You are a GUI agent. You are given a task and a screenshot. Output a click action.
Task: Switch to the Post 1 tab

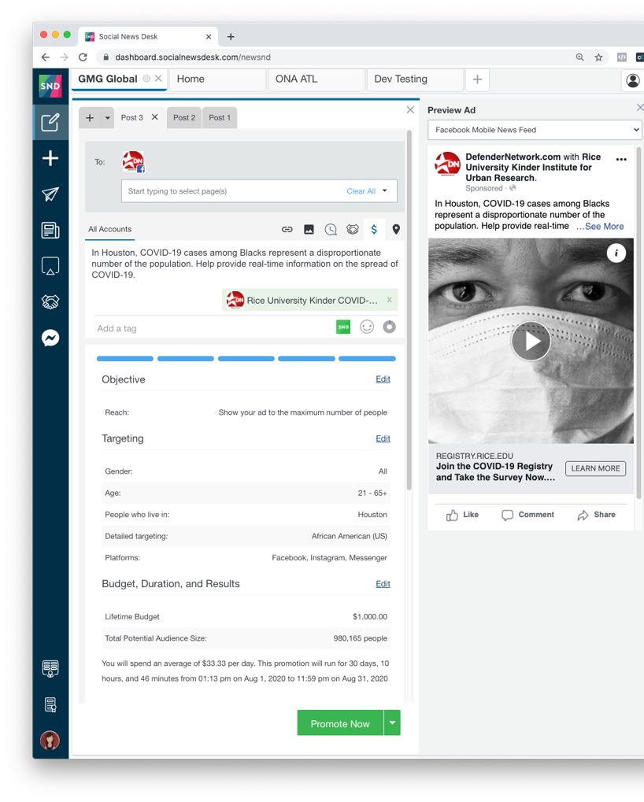(220, 117)
